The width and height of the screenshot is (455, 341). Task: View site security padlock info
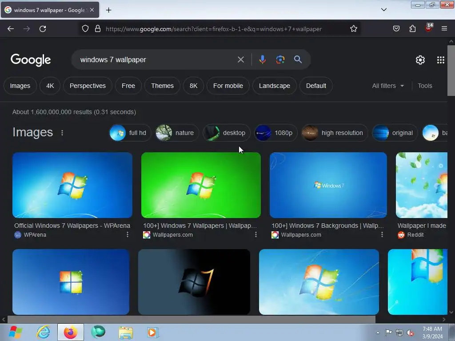(x=98, y=29)
